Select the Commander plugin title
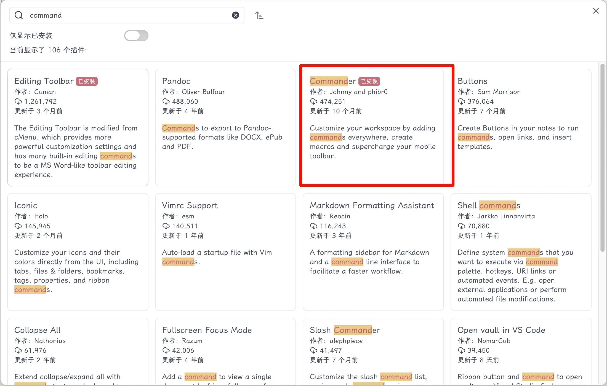607x386 pixels. [x=333, y=81]
